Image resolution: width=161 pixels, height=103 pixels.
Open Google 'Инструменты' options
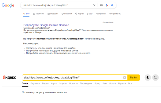coord(115,14)
